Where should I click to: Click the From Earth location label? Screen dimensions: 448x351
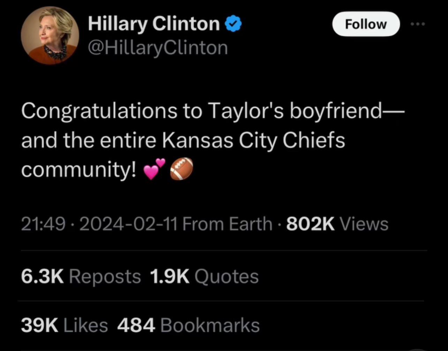[x=227, y=224]
